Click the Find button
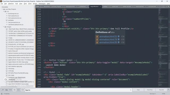 click(138, 90)
